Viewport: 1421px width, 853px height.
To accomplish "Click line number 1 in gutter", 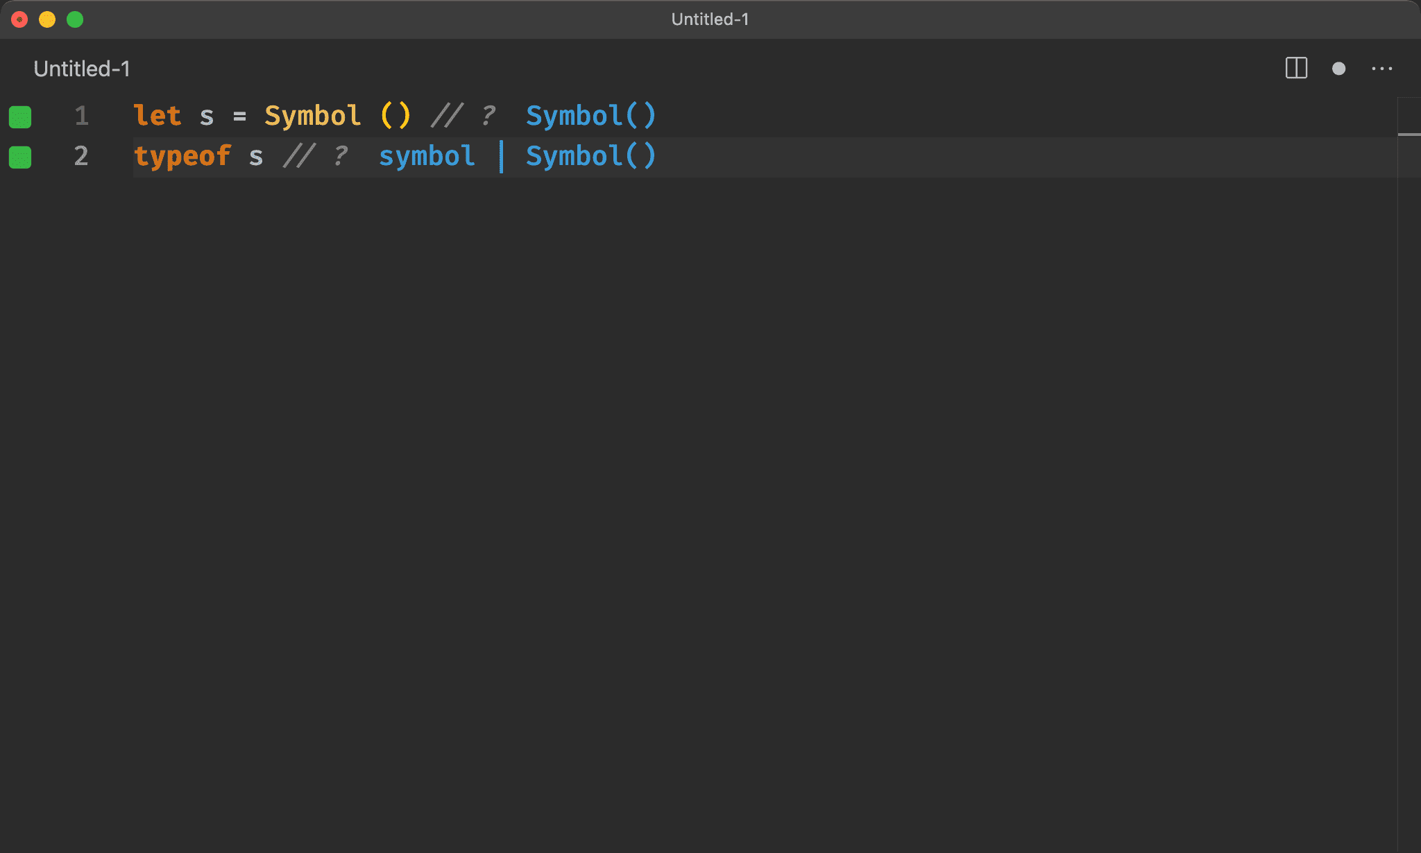I will point(81,116).
